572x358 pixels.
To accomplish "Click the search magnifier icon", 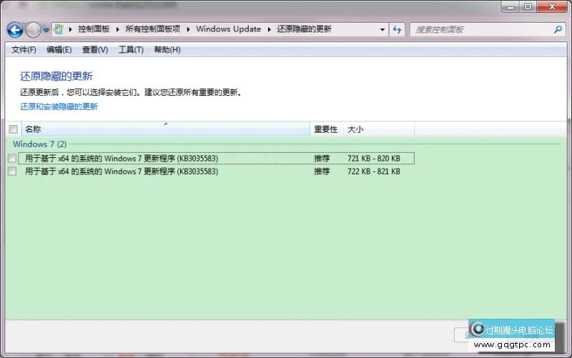I will point(558,29).
